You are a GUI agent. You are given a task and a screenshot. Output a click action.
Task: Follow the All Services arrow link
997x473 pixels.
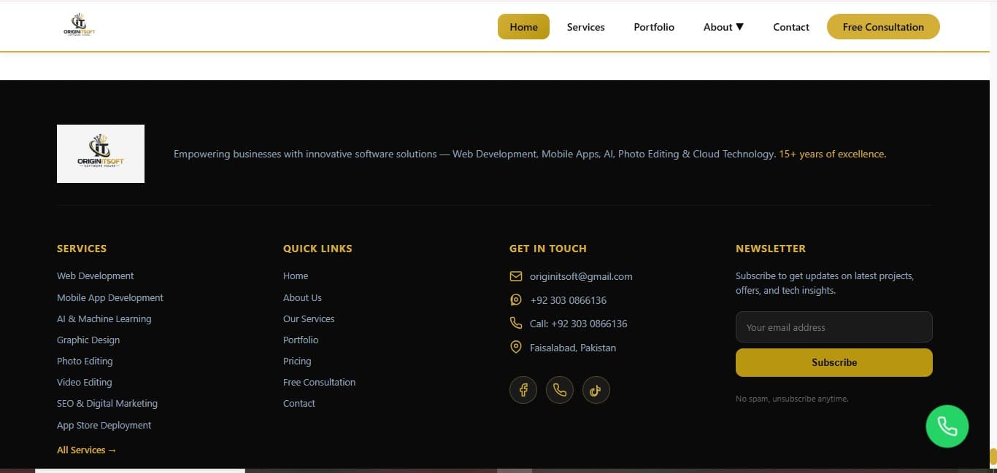87,450
